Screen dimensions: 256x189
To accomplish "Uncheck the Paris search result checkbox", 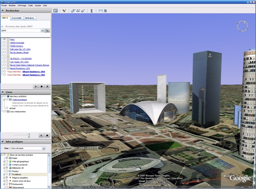I will click(4, 39).
